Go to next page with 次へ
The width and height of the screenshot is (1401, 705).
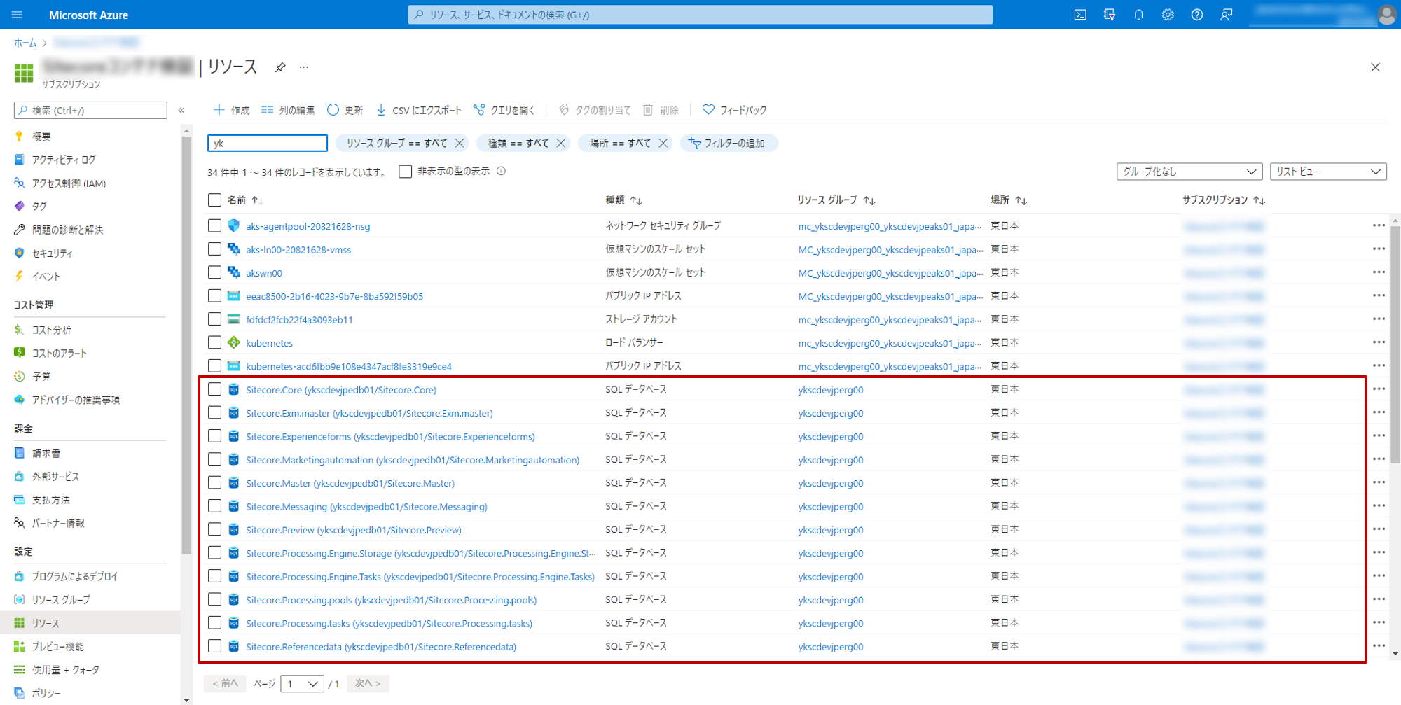pyautogui.click(x=368, y=683)
